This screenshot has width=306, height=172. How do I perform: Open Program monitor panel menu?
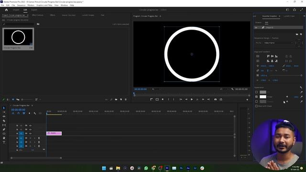[160, 16]
